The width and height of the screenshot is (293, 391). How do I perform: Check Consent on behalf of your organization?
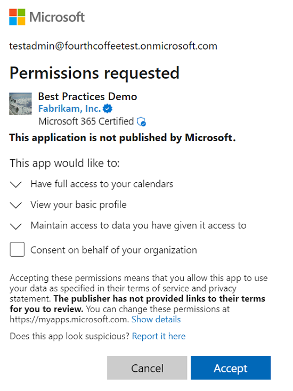tap(17, 249)
